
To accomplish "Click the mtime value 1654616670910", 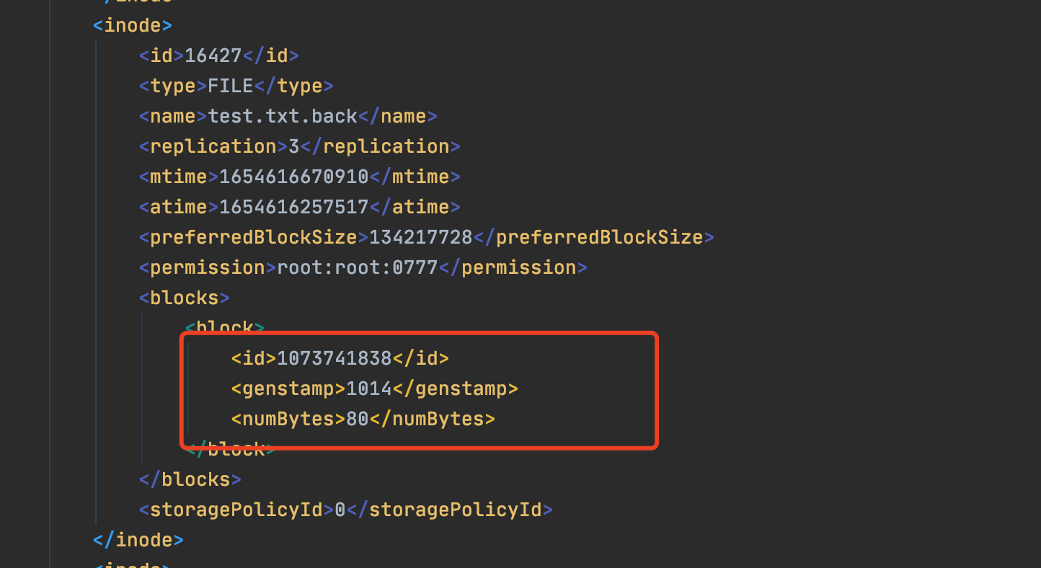I will coord(294,177).
